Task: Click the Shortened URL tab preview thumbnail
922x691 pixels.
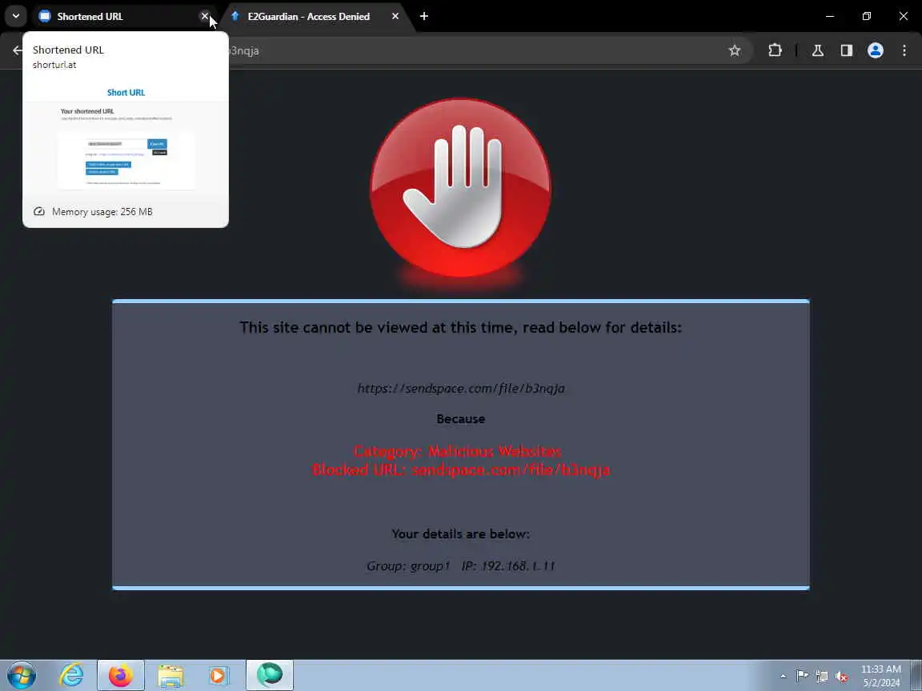Action: (x=126, y=138)
